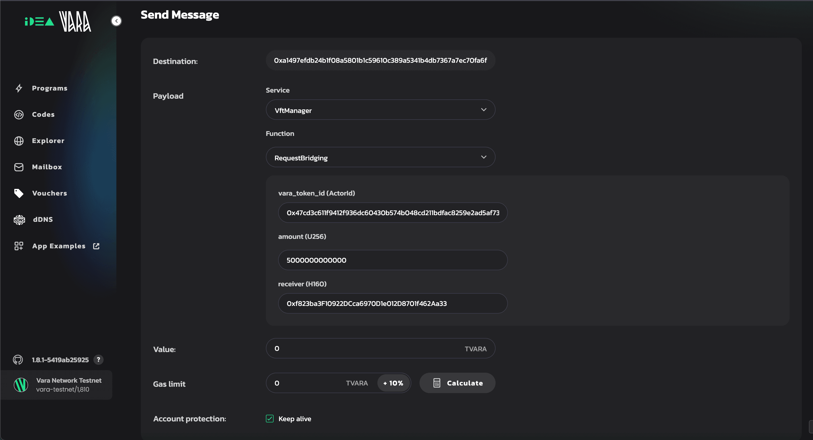Click the Codes icon in sidebar

(19, 115)
